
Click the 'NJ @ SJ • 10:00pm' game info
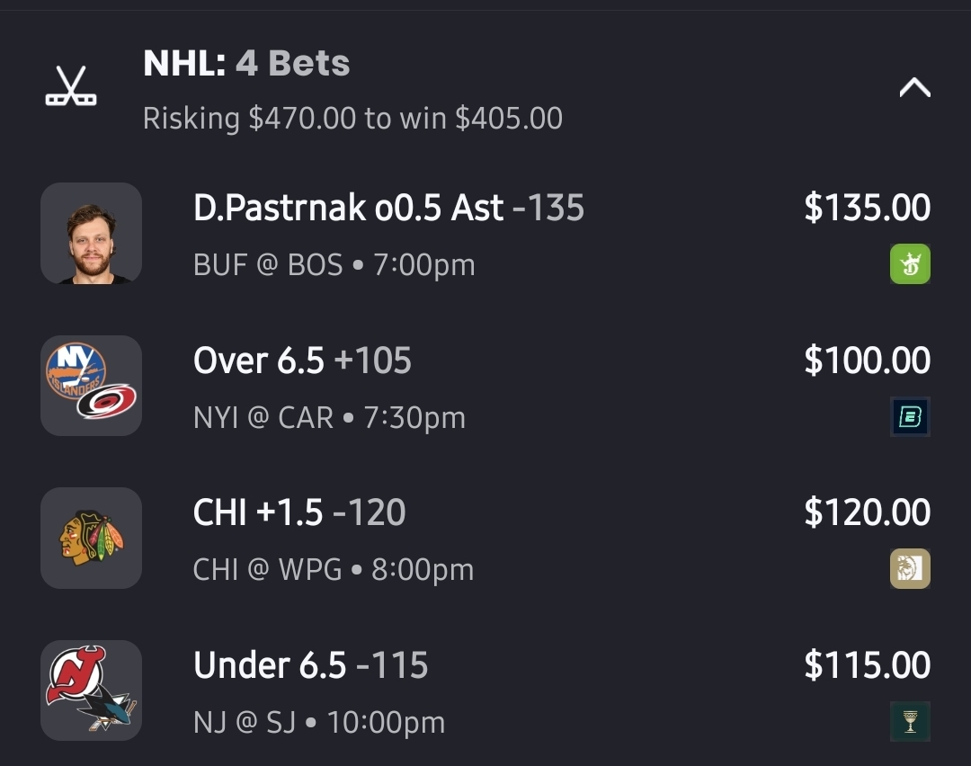pyautogui.click(x=318, y=722)
